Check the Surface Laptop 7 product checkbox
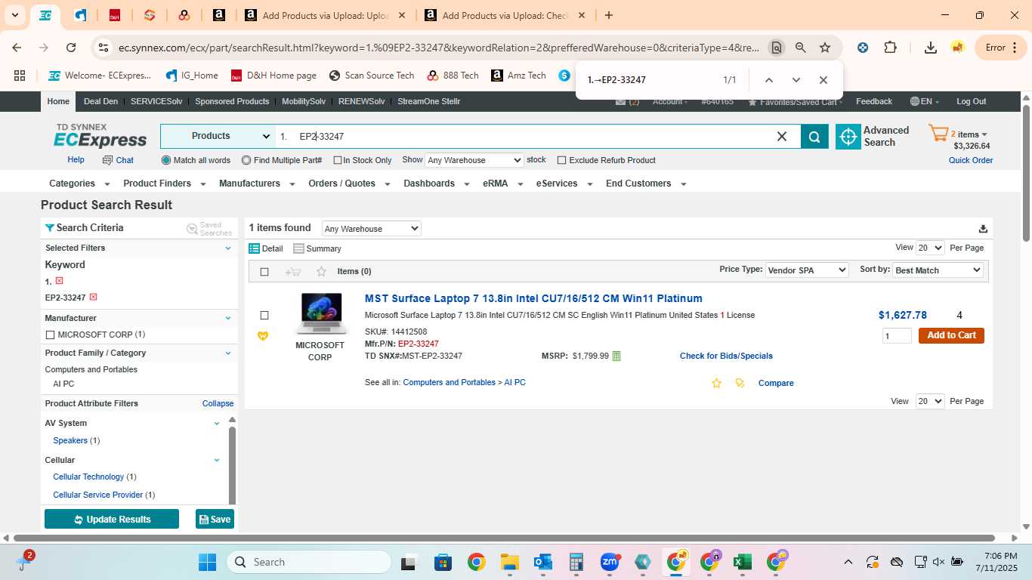 click(x=264, y=316)
